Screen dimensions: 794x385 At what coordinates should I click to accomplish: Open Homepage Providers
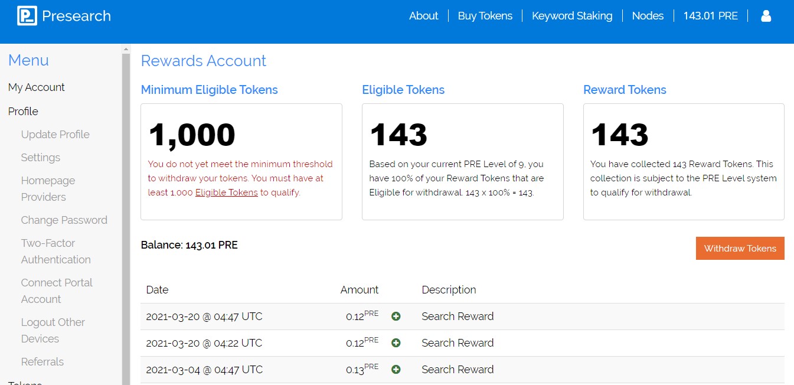(x=48, y=189)
